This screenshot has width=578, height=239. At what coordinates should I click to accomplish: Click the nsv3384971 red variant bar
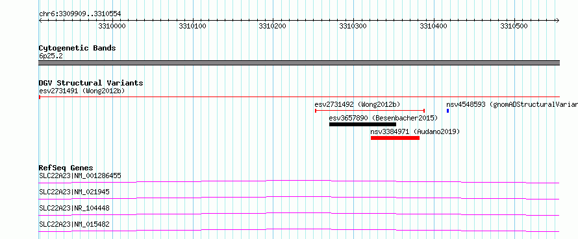[395, 138]
